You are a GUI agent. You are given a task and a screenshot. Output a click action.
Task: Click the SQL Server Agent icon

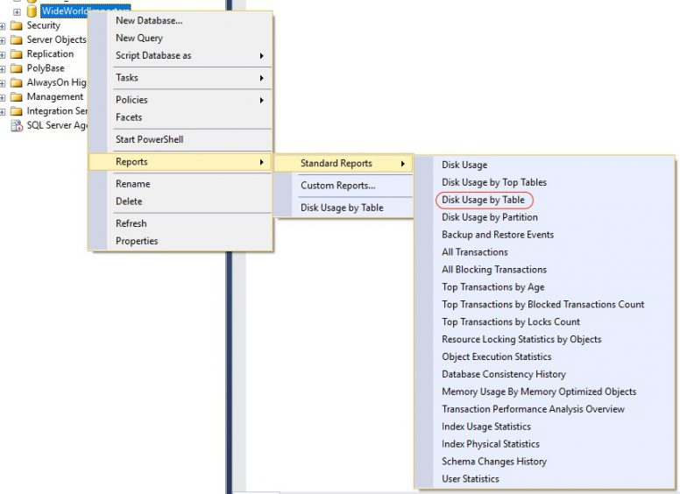pos(16,125)
